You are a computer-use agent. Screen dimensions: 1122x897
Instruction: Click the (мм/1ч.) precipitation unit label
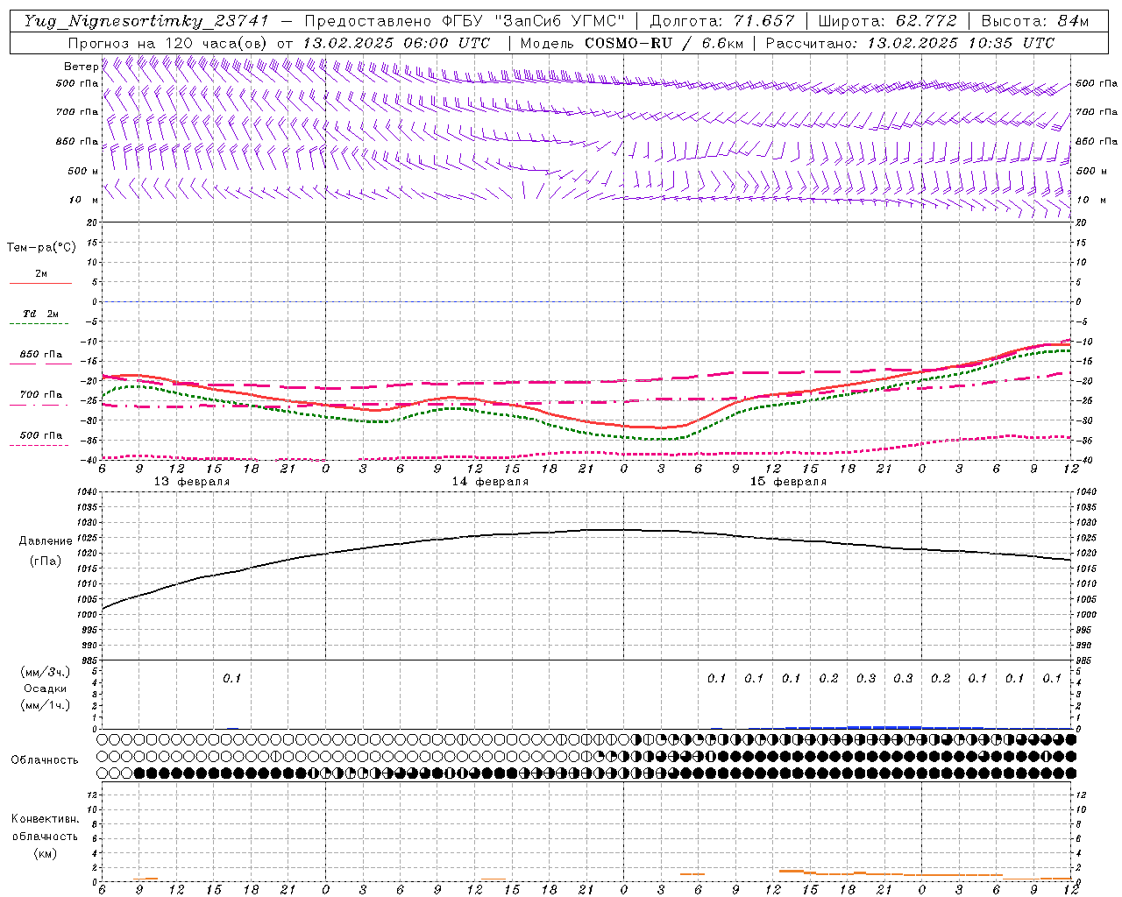coord(46,706)
